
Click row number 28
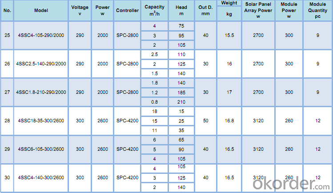(7, 121)
